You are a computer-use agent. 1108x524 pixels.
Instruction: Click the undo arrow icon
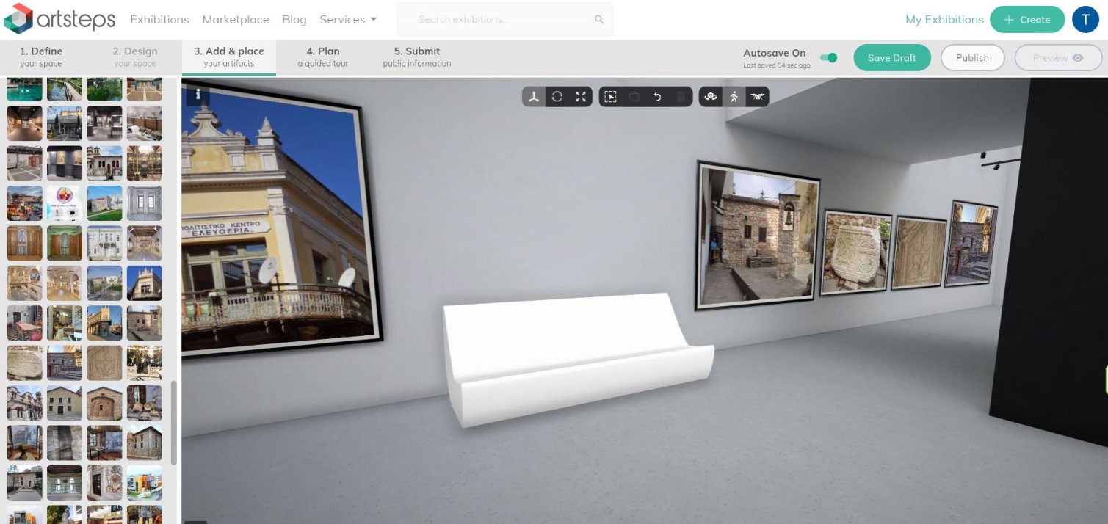[x=657, y=97]
